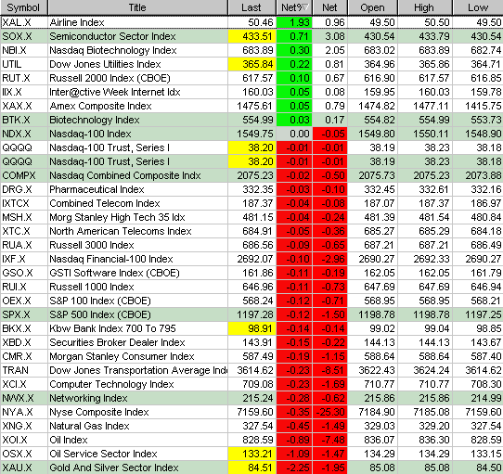
Task: Select Networking Index title
Action: (x=88, y=398)
